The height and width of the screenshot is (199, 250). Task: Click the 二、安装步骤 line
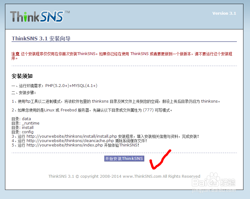pyautogui.click(x=23, y=93)
